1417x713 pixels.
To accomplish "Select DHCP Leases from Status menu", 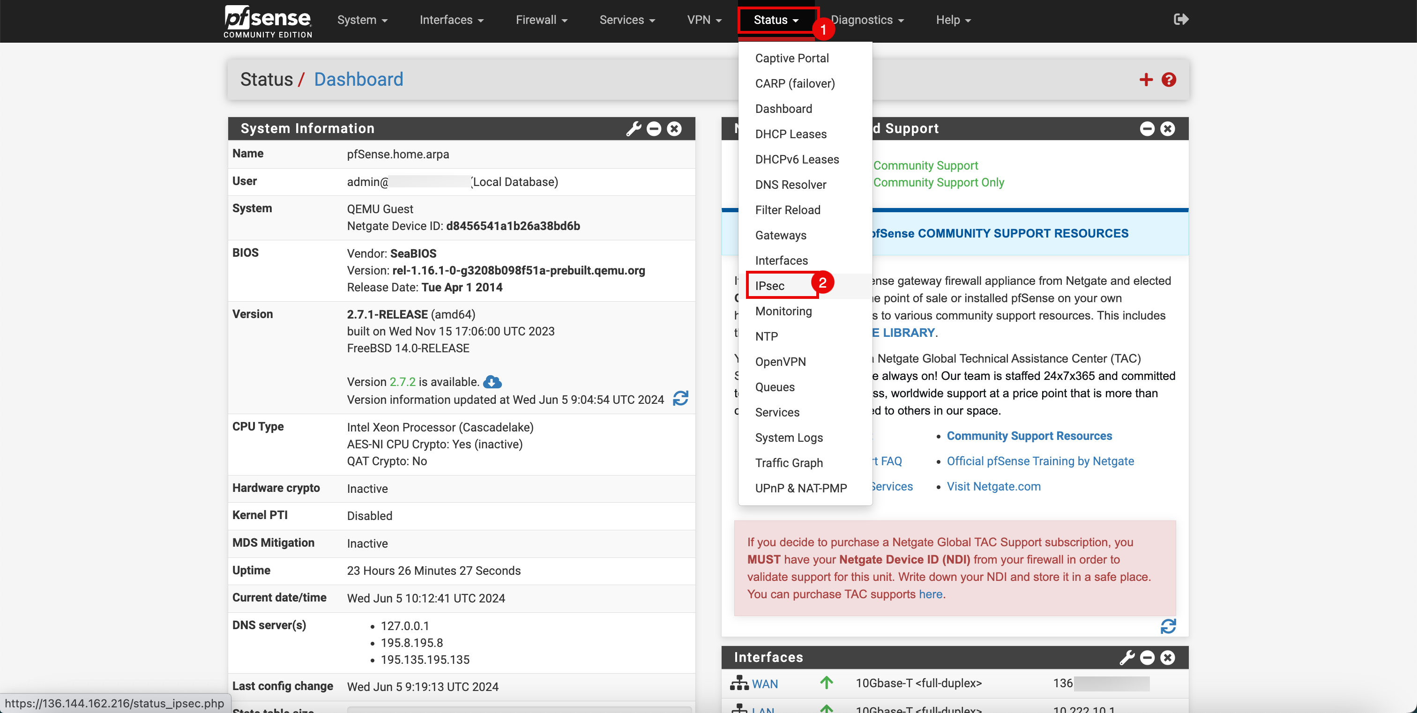I will (x=791, y=134).
